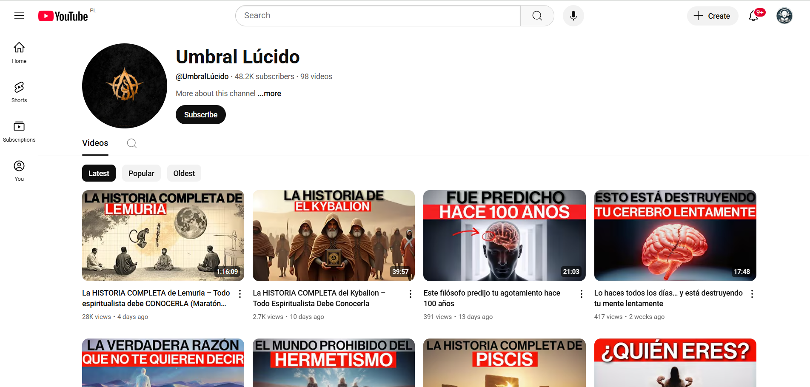Open the notifications bell
Image resolution: width=810 pixels, height=387 pixels.
pos(754,16)
